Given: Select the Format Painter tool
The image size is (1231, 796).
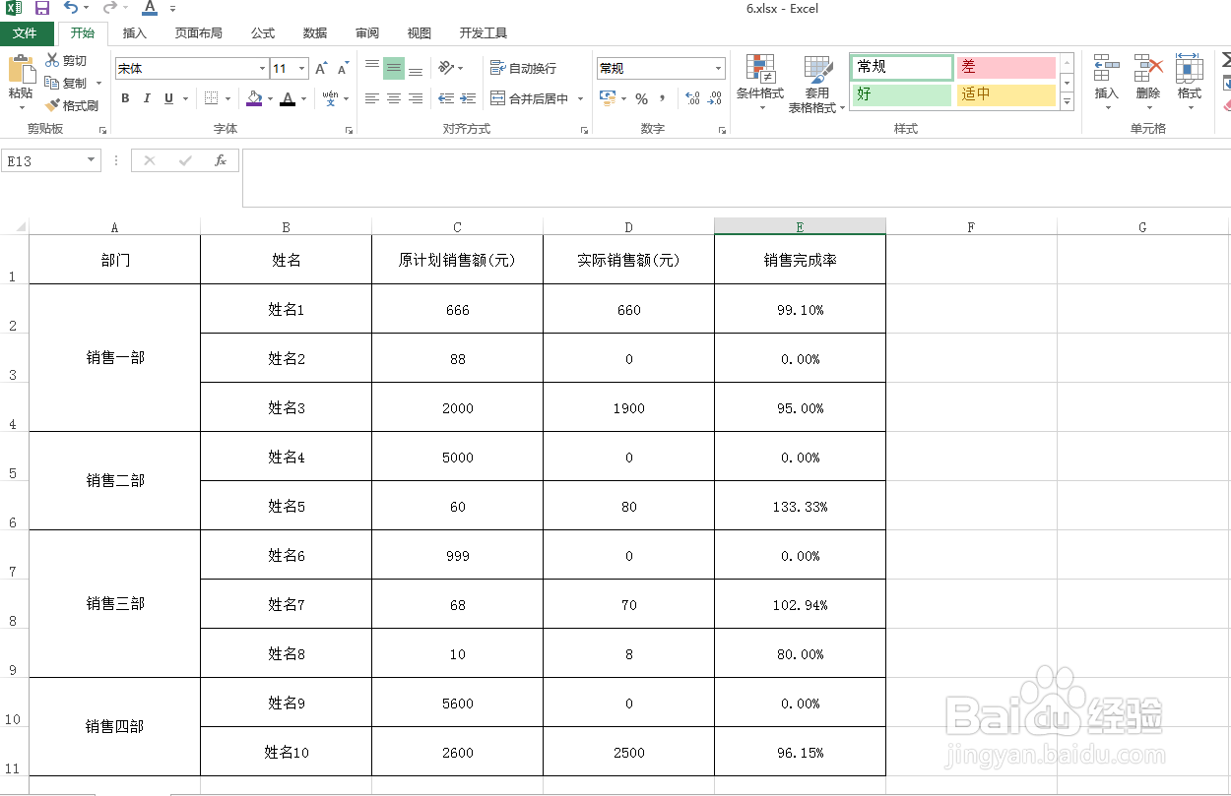Looking at the screenshot, I should click(74, 105).
